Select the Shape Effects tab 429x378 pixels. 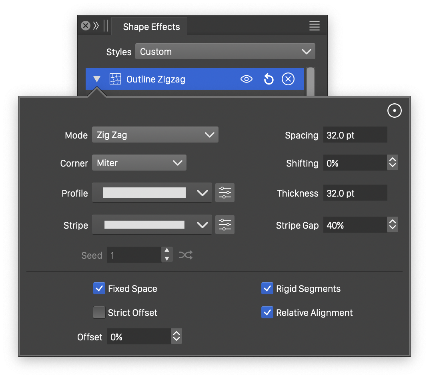[151, 27]
